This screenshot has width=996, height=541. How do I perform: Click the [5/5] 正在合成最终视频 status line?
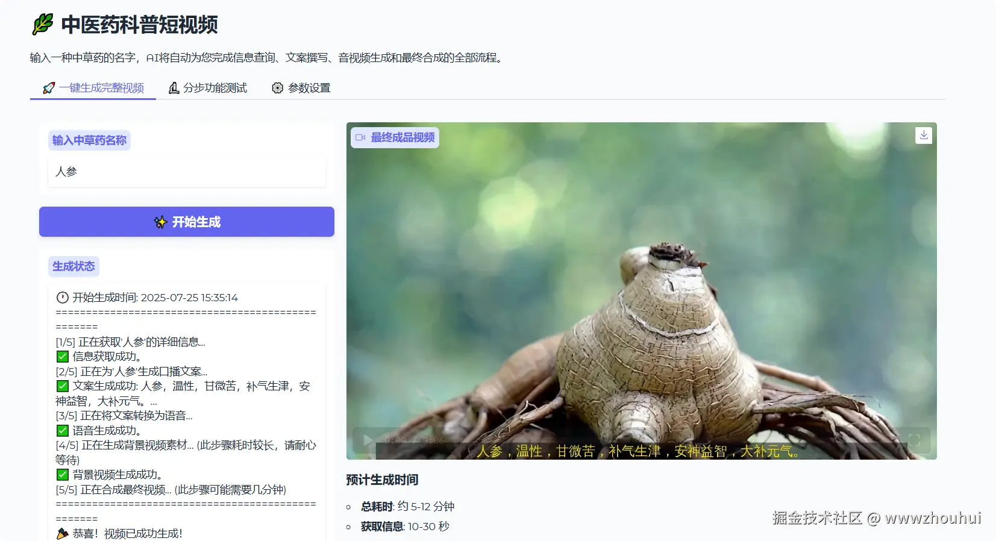[x=171, y=490]
